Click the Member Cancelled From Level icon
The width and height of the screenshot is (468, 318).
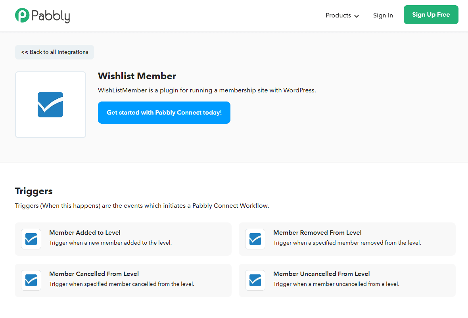[31, 280]
